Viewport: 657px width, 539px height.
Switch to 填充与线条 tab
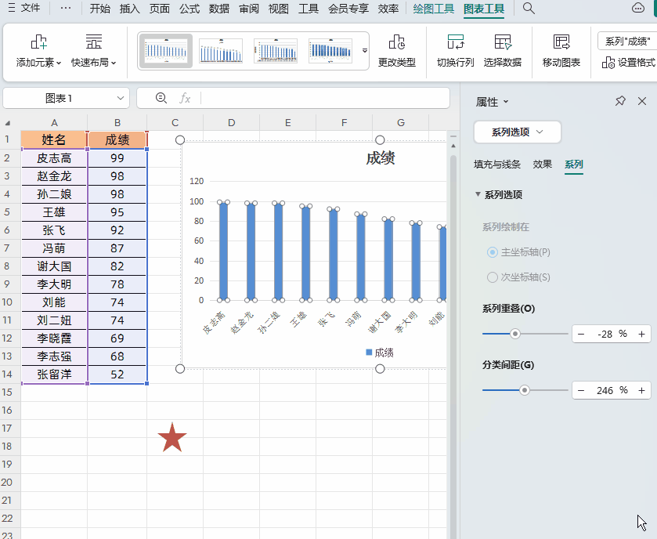coord(497,165)
